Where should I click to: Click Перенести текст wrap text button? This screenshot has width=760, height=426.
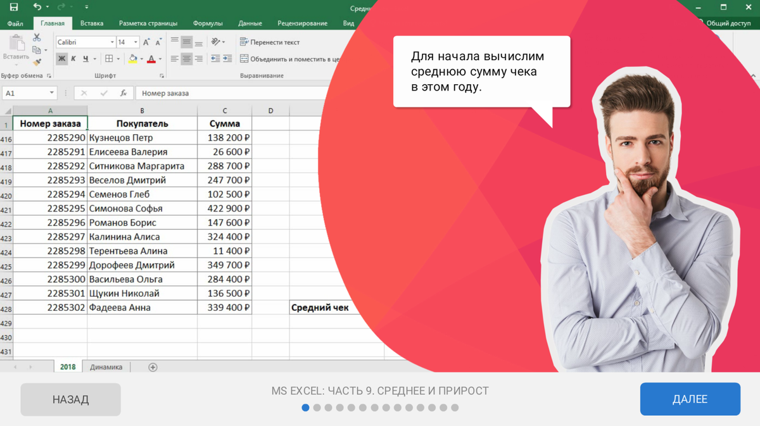coord(269,42)
